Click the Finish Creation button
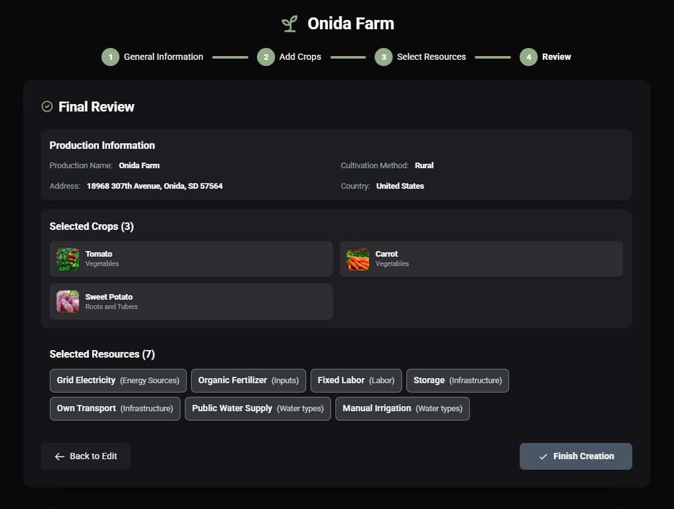Viewport: 674px width, 509px height. [576, 456]
